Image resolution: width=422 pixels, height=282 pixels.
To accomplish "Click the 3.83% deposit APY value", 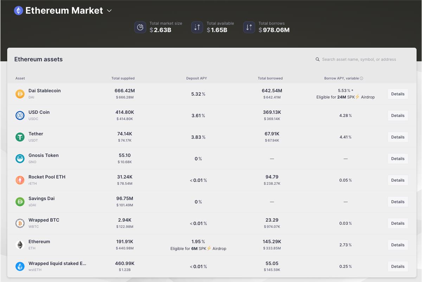I will [198, 137].
